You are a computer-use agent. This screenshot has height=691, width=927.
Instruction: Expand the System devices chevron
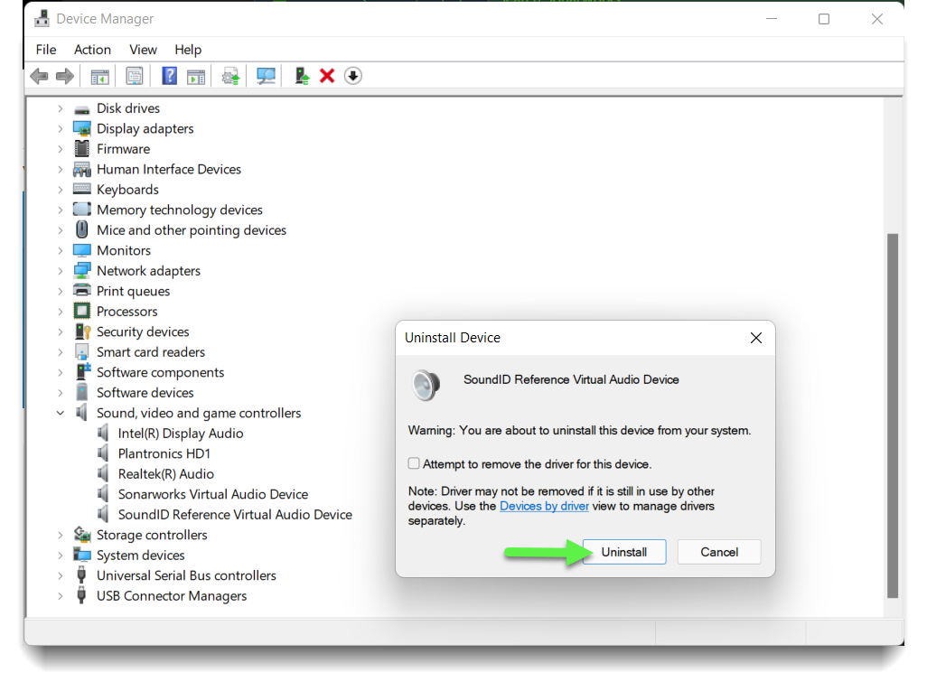[x=61, y=555]
